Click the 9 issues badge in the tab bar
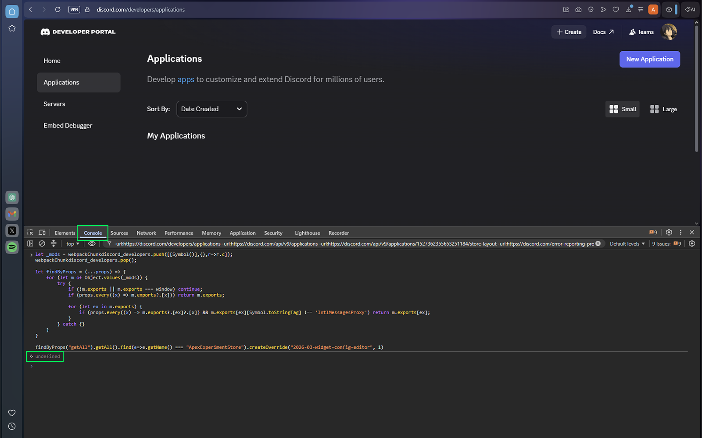 click(x=653, y=233)
